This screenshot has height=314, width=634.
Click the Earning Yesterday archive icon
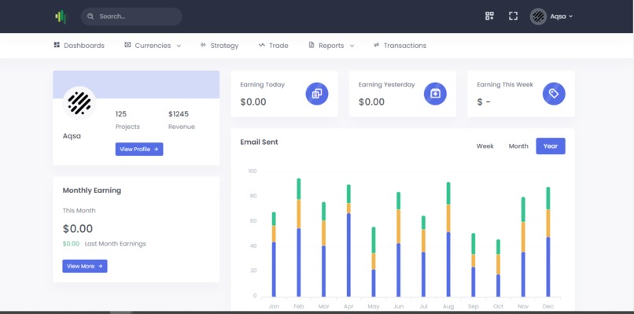tap(435, 94)
